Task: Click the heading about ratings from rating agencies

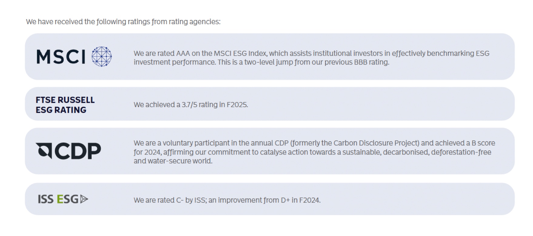Action: pos(123,22)
